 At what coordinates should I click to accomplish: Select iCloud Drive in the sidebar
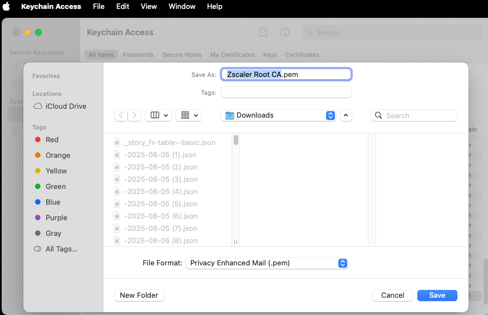click(x=60, y=106)
